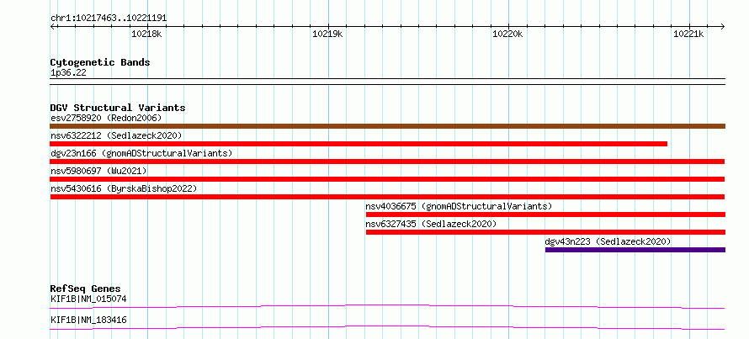Click the 1p36.22 band label

tap(68, 73)
